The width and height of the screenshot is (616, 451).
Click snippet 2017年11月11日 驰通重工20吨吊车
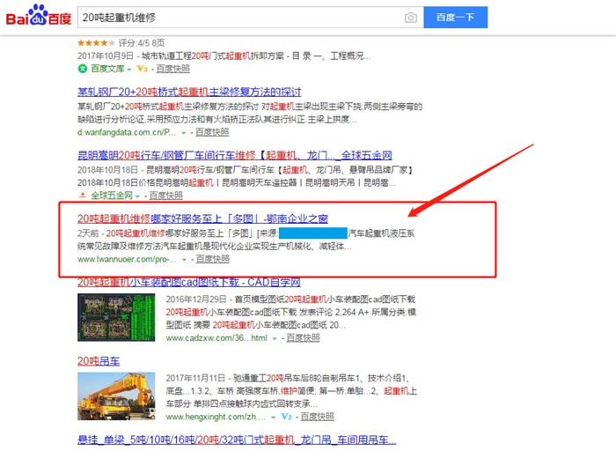tap(288, 378)
